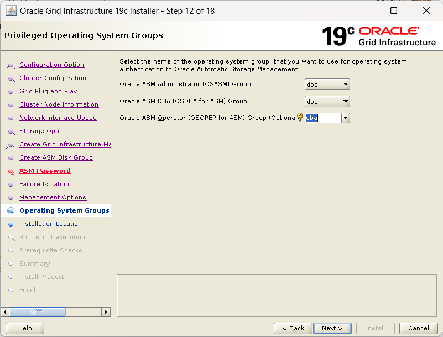Open Cluster Node Information step
The width and height of the screenshot is (443, 337).
coord(59,104)
